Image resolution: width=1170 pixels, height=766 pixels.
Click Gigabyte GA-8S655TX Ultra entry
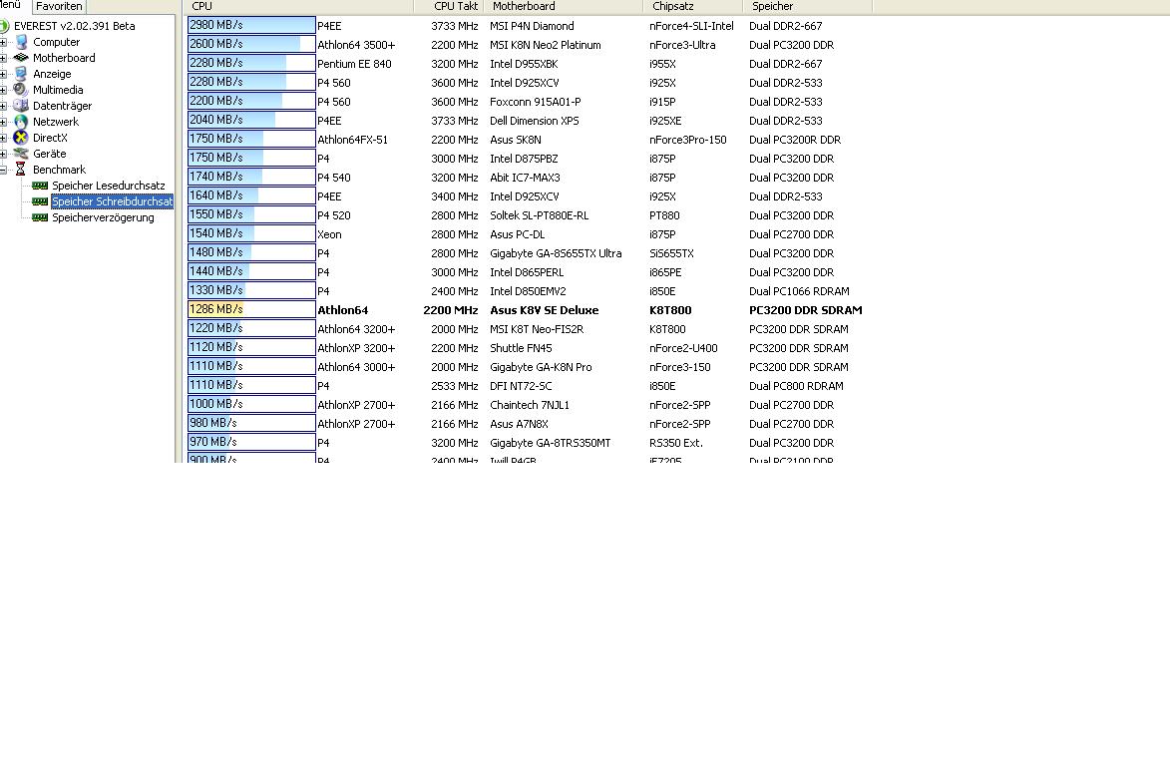click(556, 253)
